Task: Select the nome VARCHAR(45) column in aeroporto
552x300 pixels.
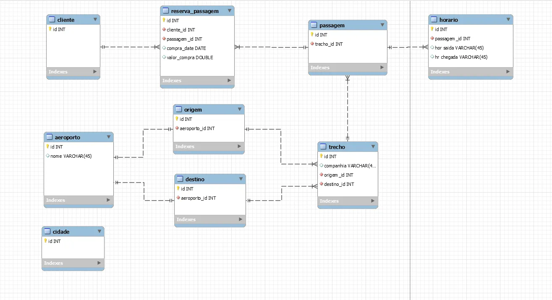Action: point(71,156)
